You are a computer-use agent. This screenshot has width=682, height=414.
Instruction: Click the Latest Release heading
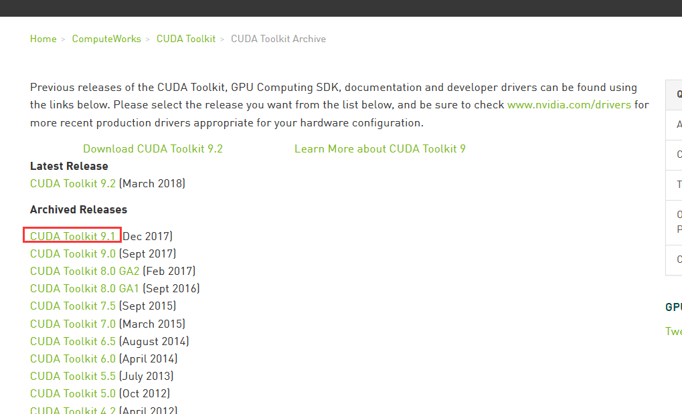click(69, 166)
